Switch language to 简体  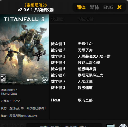[81, 7]
